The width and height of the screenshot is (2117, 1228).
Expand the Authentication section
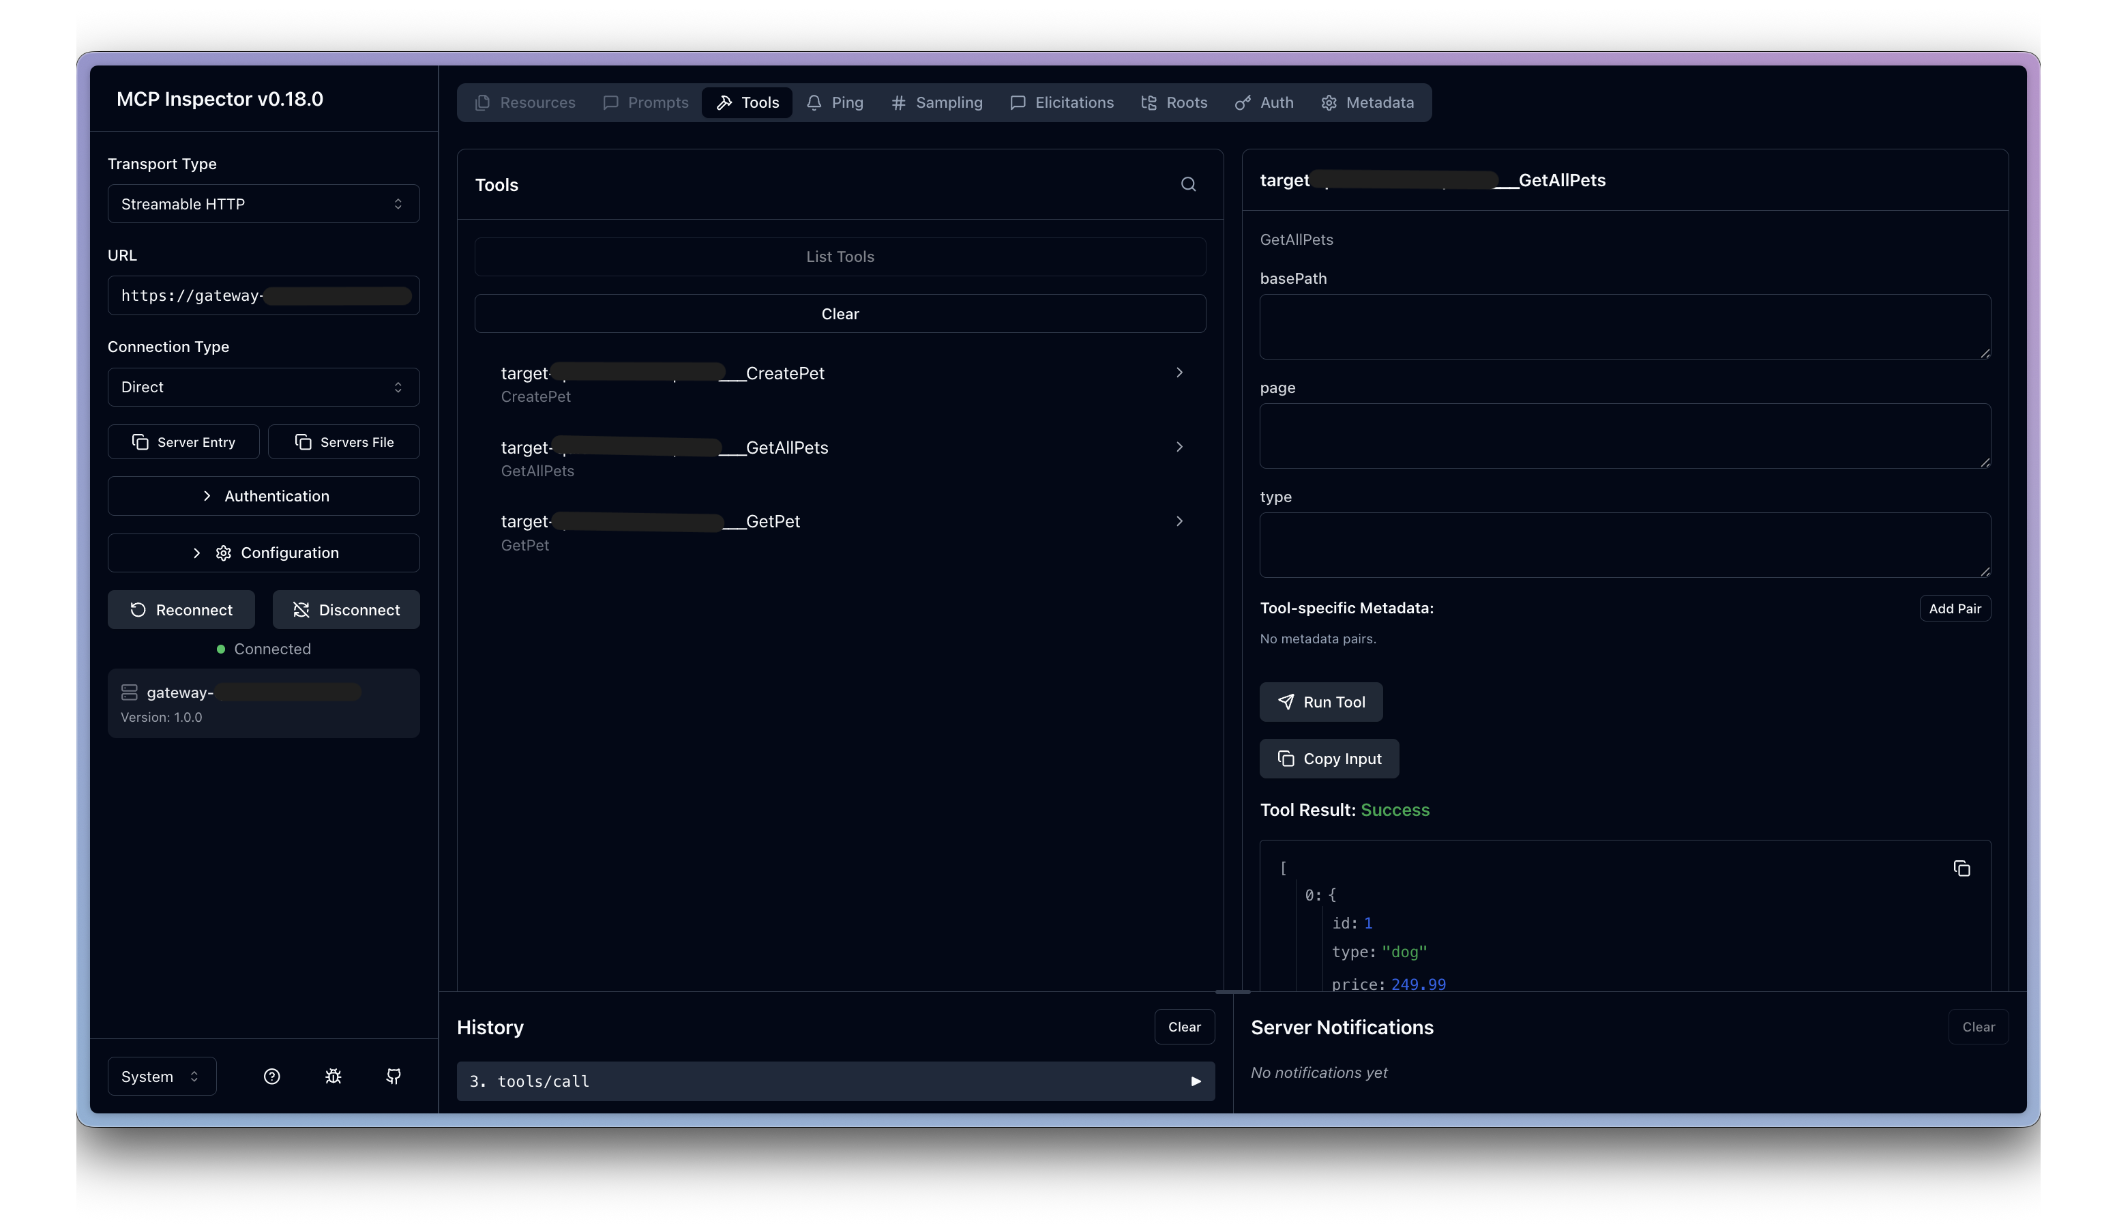[x=263, y=496]
